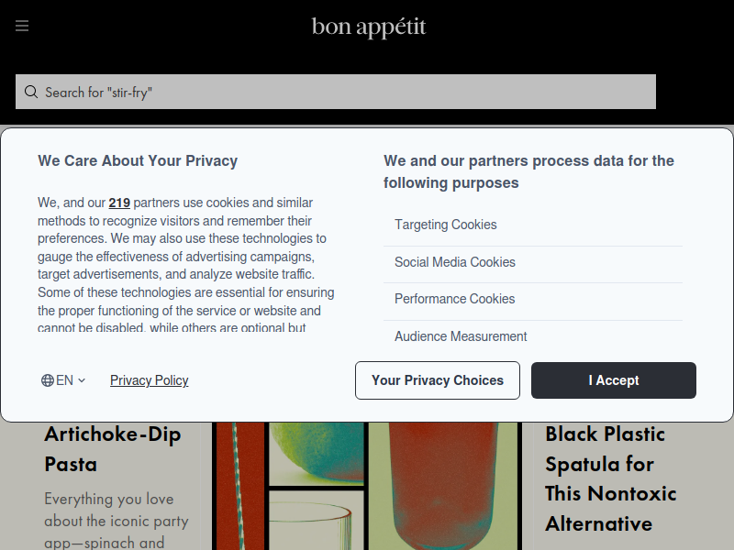This screenshot has height=550, width=734.
Task: Click the search for "stir-fry" field
Action: (349, 92)
